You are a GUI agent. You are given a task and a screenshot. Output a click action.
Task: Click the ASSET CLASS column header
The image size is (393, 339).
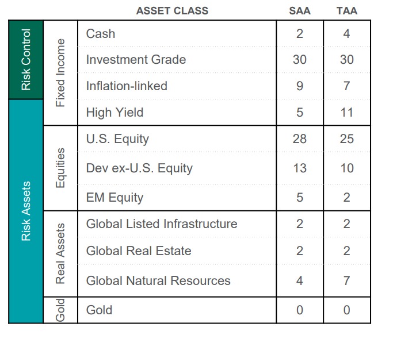(x=172, y=10)
